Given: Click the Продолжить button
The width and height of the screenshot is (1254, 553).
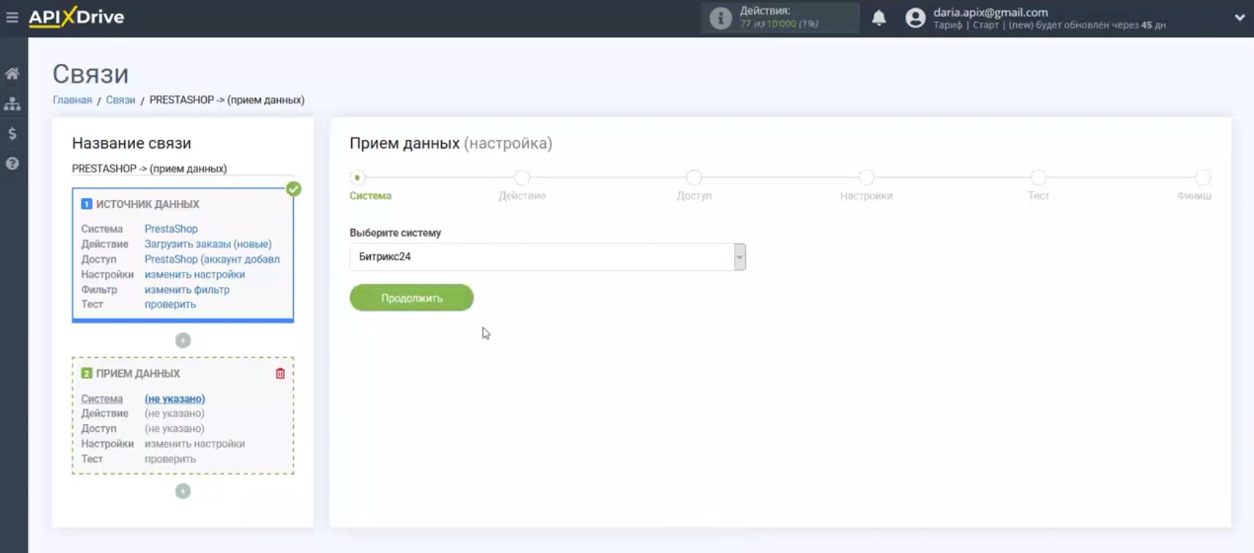Looking at the screenshot, I should [x=411, y=298].
